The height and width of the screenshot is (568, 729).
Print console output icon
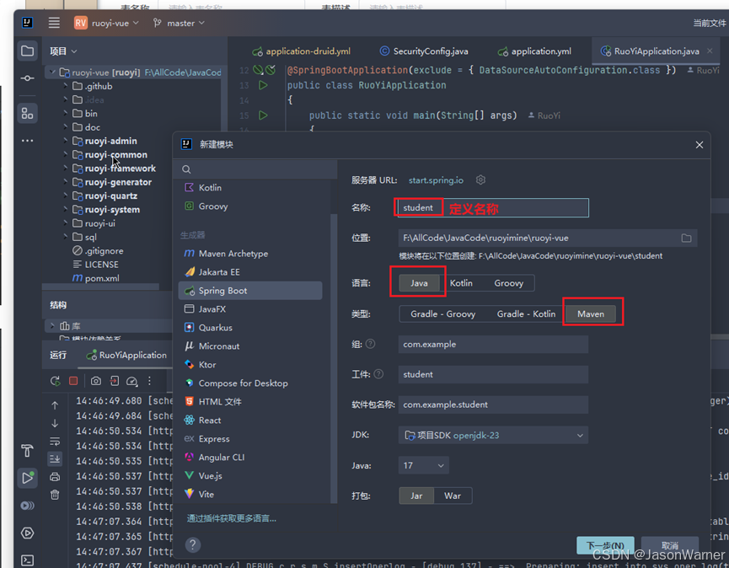(55, 477)
